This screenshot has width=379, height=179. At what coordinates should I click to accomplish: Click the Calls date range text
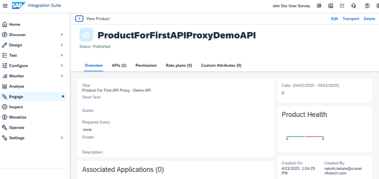(316, 85)
